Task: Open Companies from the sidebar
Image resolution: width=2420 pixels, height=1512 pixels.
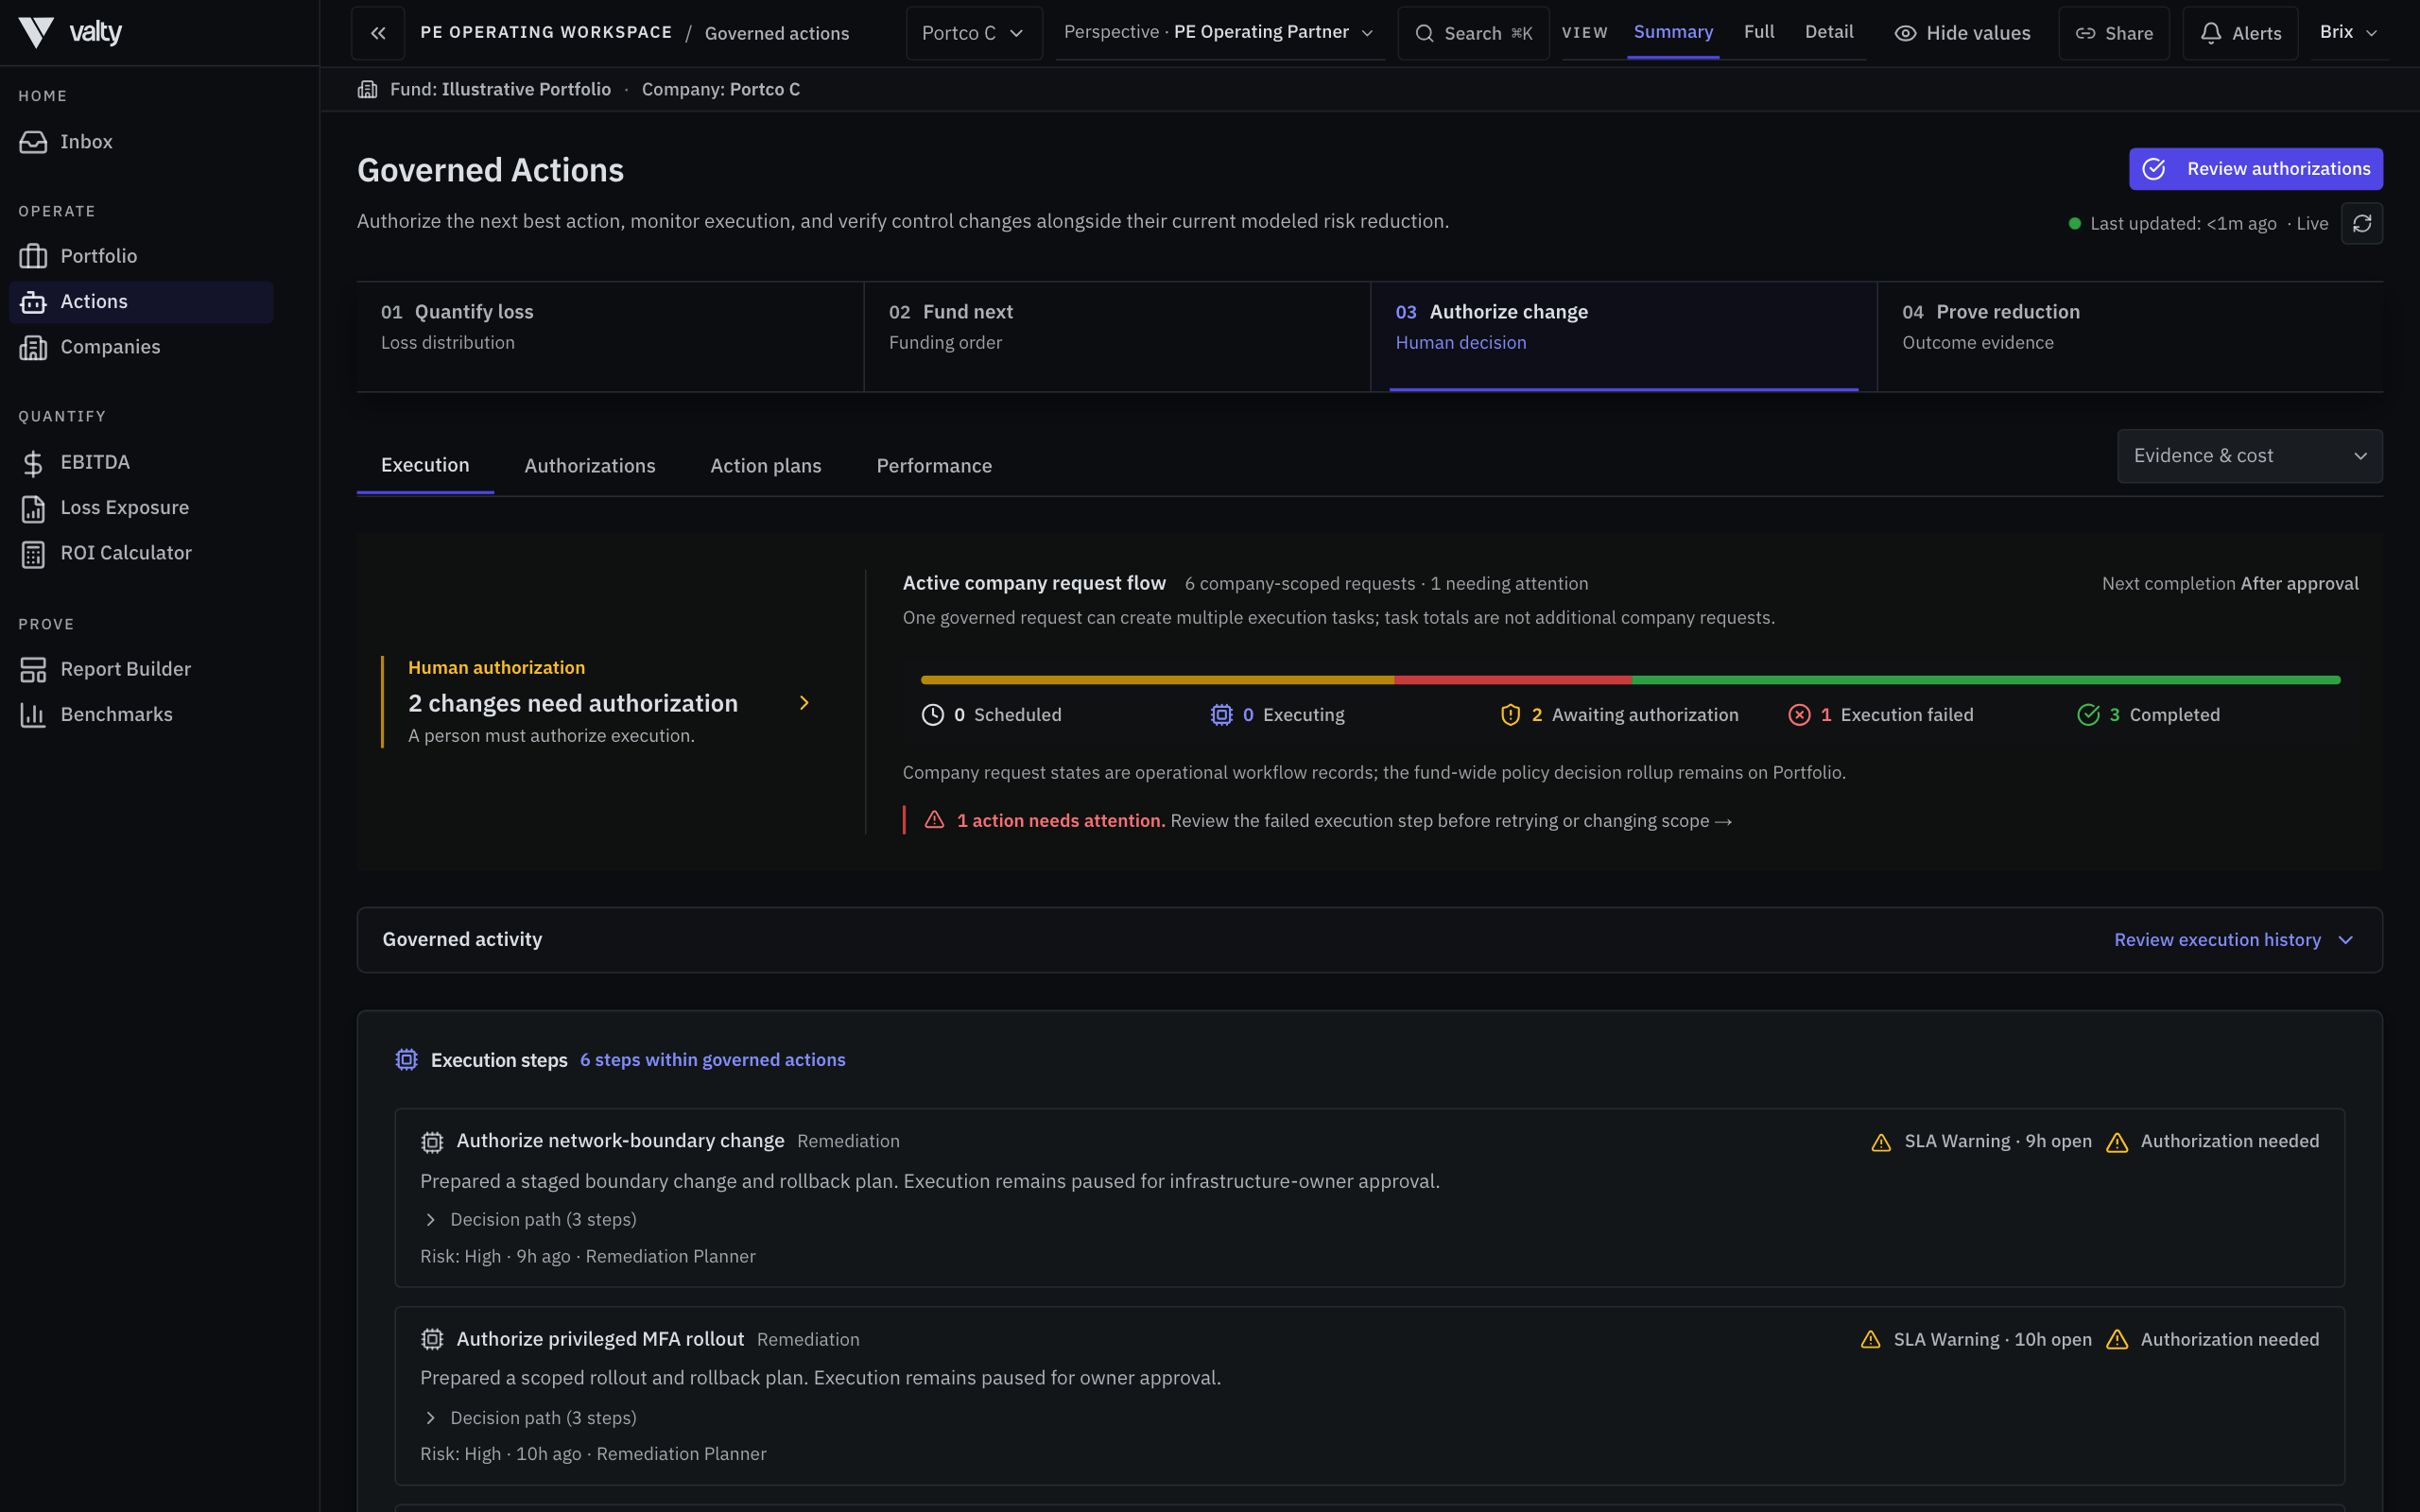Action: 141,347
